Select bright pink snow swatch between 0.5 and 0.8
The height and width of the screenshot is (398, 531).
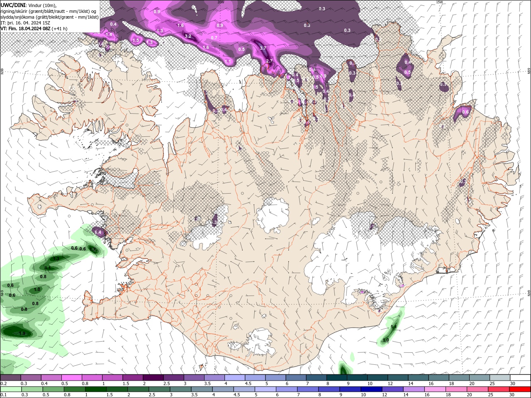71,378
